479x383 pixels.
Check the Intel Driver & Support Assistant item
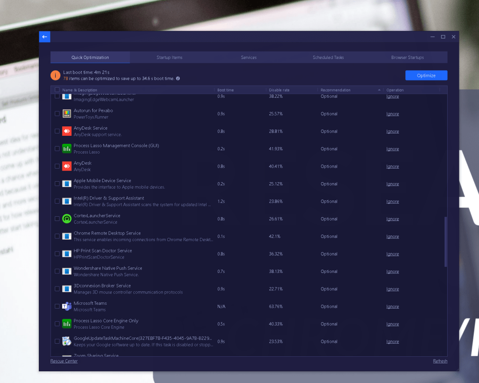coord(57,201)
